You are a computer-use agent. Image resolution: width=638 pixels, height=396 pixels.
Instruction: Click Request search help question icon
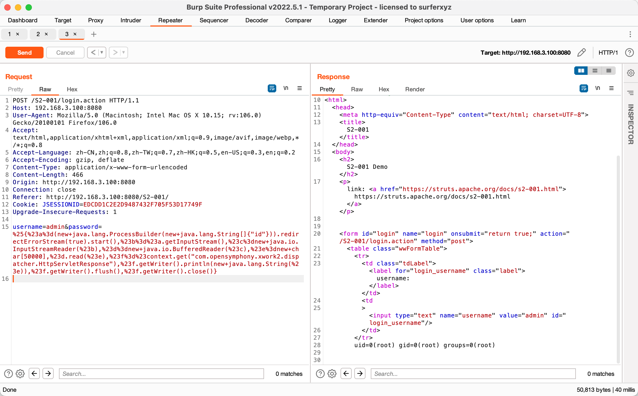pyautogui.click(x=8, y=374)
